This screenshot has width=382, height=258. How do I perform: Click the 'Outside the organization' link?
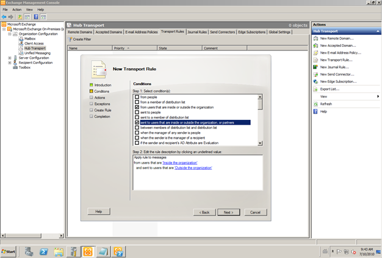[193, 168]
